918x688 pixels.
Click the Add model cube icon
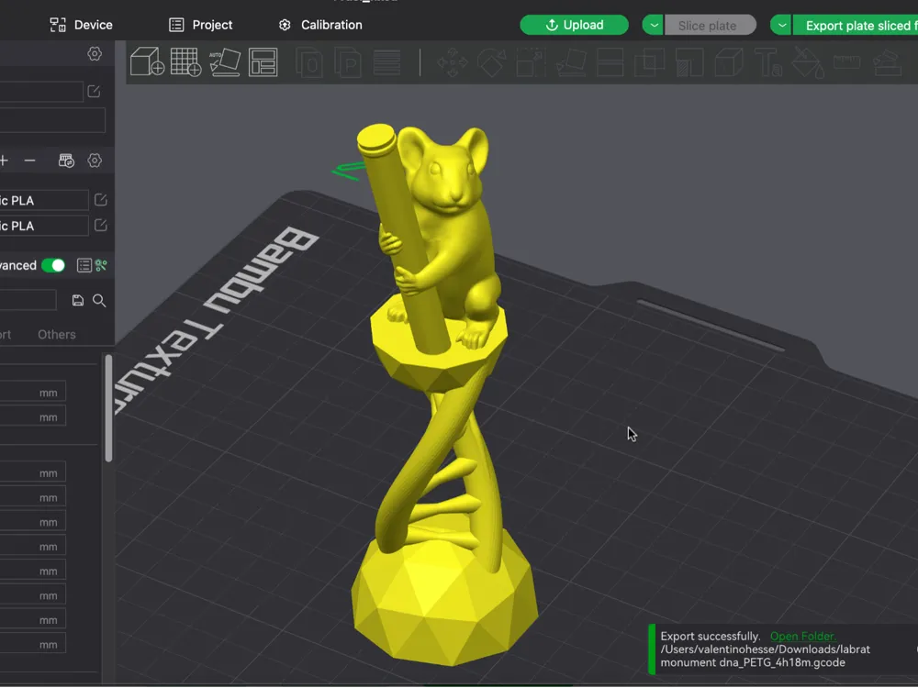pos(147,62)
